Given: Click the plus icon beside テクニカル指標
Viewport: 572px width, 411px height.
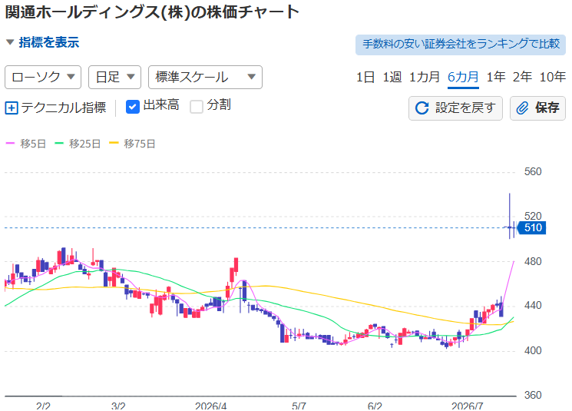Looking at the screenshot, I should click(12, 108).
